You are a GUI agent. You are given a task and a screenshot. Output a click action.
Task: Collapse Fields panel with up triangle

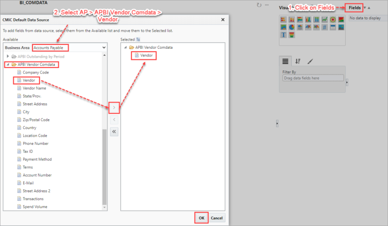pos(369,8)
